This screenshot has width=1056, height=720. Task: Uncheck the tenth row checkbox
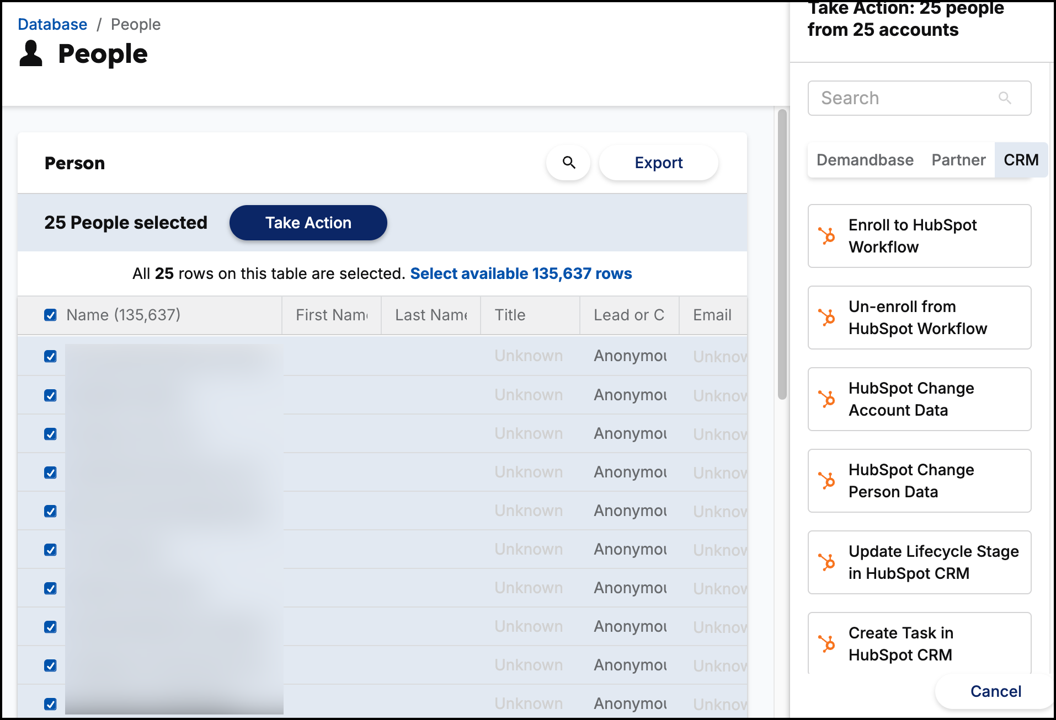coord(50,704)
